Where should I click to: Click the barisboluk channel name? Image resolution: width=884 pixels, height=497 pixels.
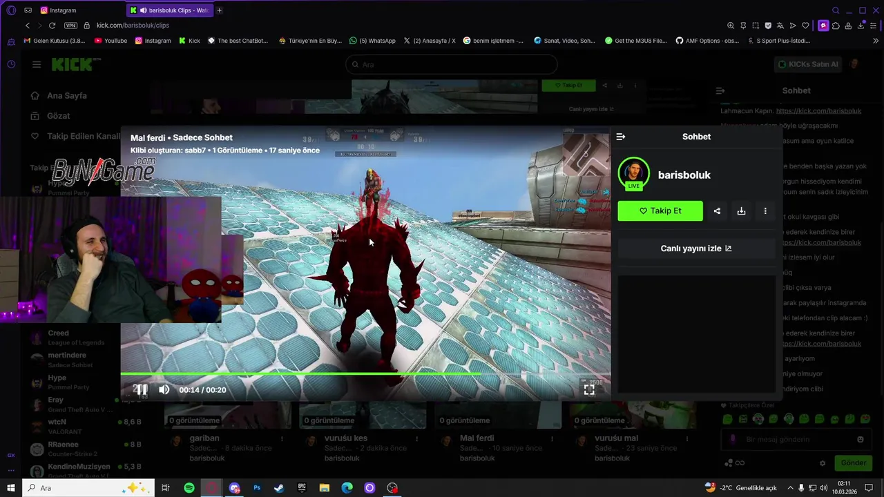684,175
